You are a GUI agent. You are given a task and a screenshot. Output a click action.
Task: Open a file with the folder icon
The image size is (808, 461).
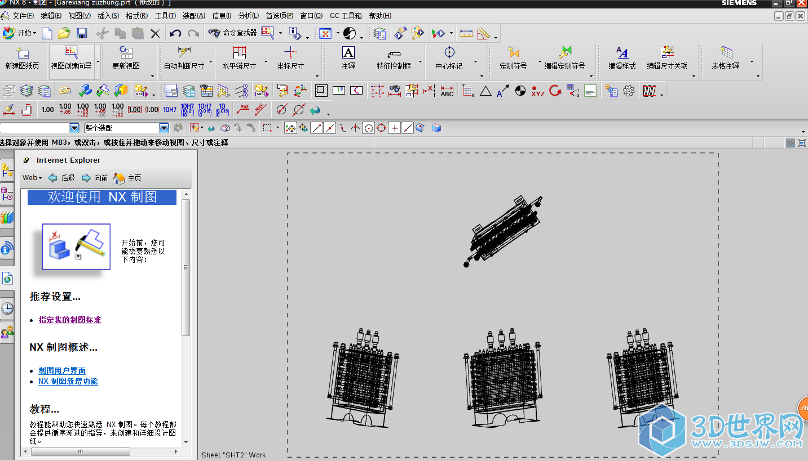(64, 33)
